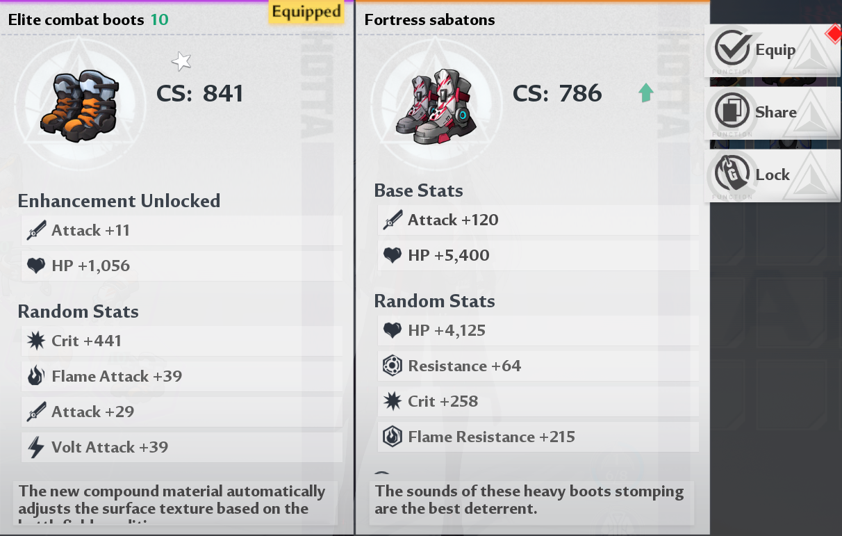The height and width of the screenshot is (536, 842).
Task: Click the Volt Attack lightning icon
Action: (36, 447)
